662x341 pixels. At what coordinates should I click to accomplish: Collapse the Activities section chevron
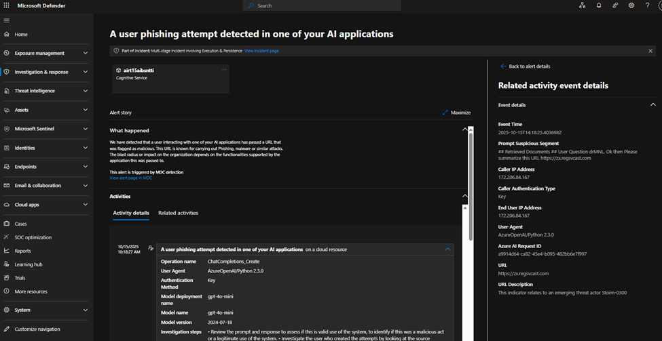pyautogui.click(x=465, y=196)
